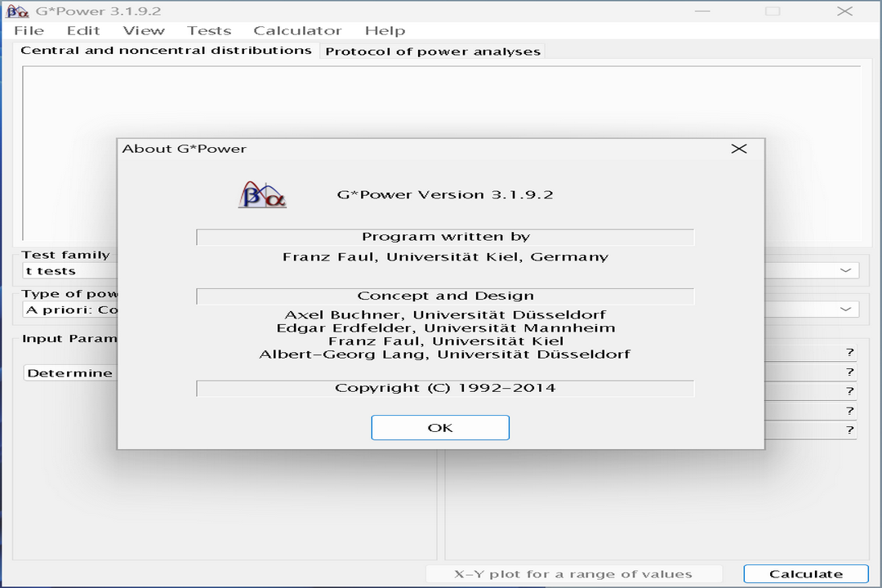The height and width of the screenshot is (588, 882).
Task: Switch to the Protocol of power analyses tab
Action: pos(433,51)
